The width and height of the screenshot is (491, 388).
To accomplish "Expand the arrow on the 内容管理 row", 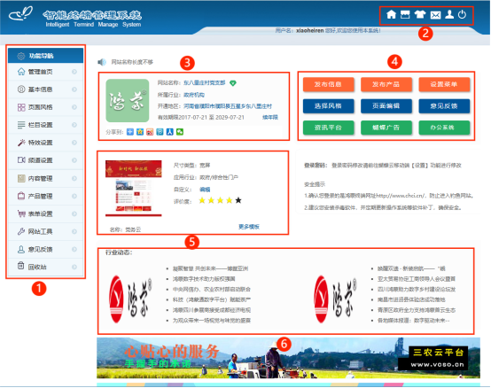I will 74,178.
